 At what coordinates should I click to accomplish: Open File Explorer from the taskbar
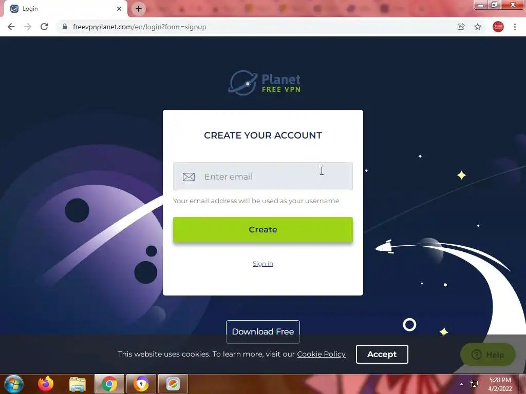78,384
